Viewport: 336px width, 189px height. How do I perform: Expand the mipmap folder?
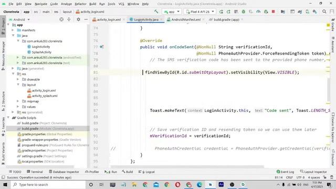click(18, 101)
